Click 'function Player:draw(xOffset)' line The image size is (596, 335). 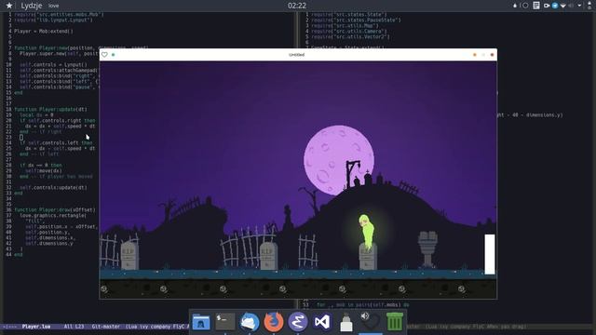point(55,209)
